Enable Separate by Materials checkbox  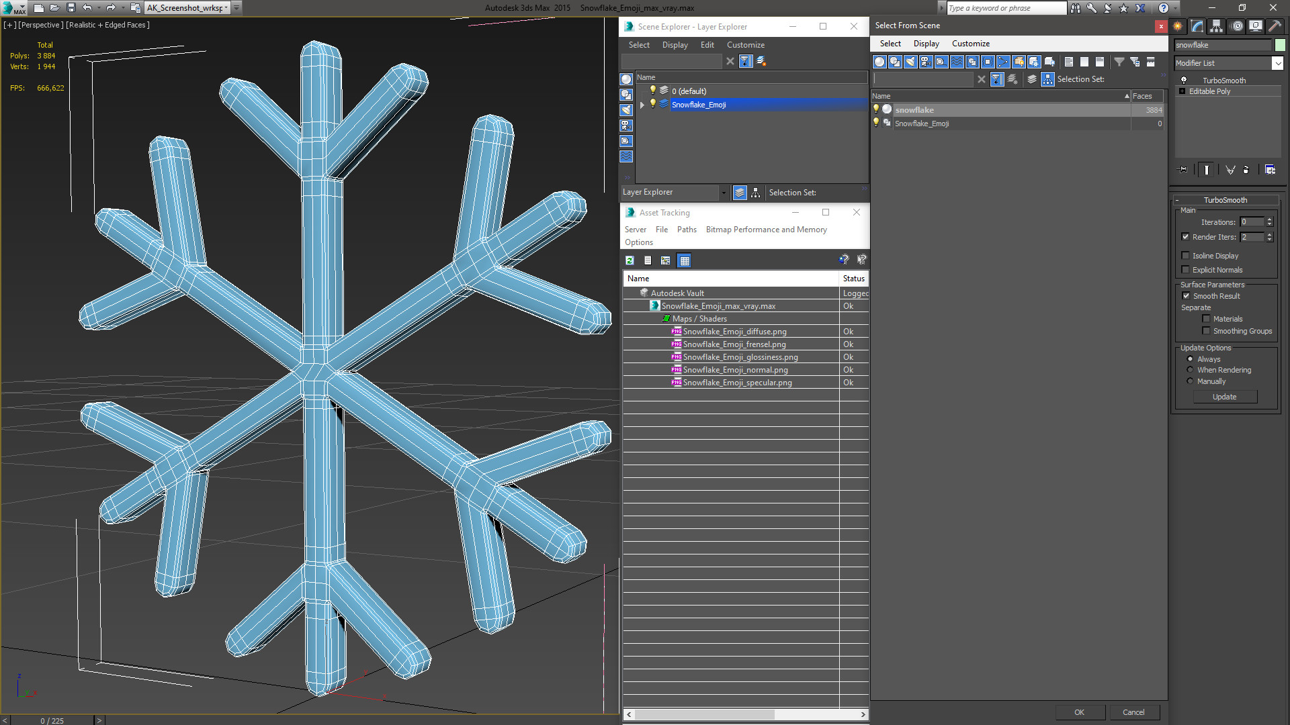(x=1206, y=319)
